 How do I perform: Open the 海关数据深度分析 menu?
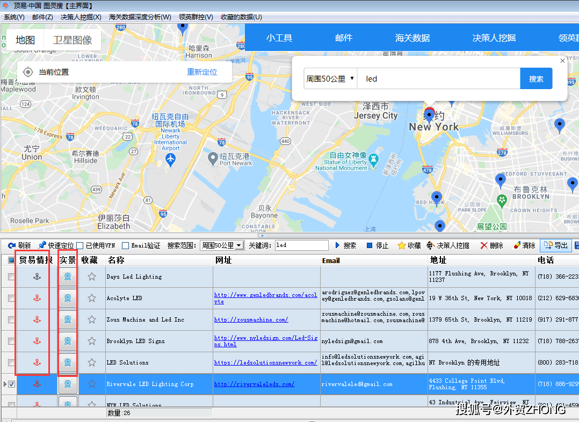tap(139, 17)
